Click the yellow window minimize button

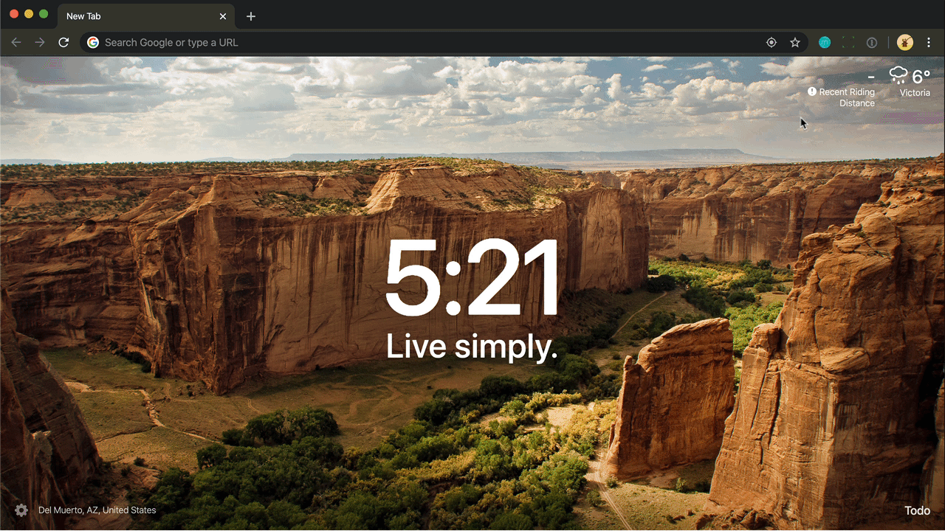[29, 14]
